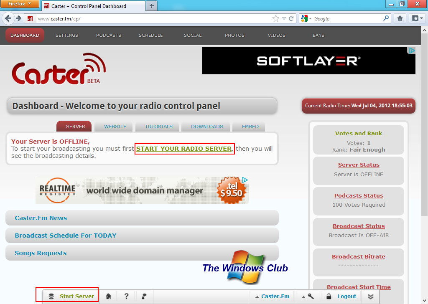Click the browser back arrow
The image size is (428, 304).
coord(8,18)
